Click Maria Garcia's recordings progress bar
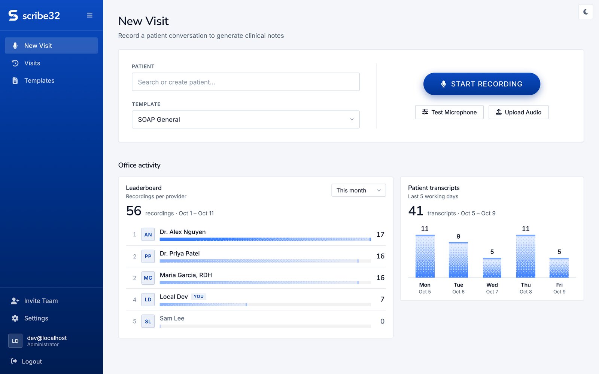This screenshot has width=599, height=374. 265,283
